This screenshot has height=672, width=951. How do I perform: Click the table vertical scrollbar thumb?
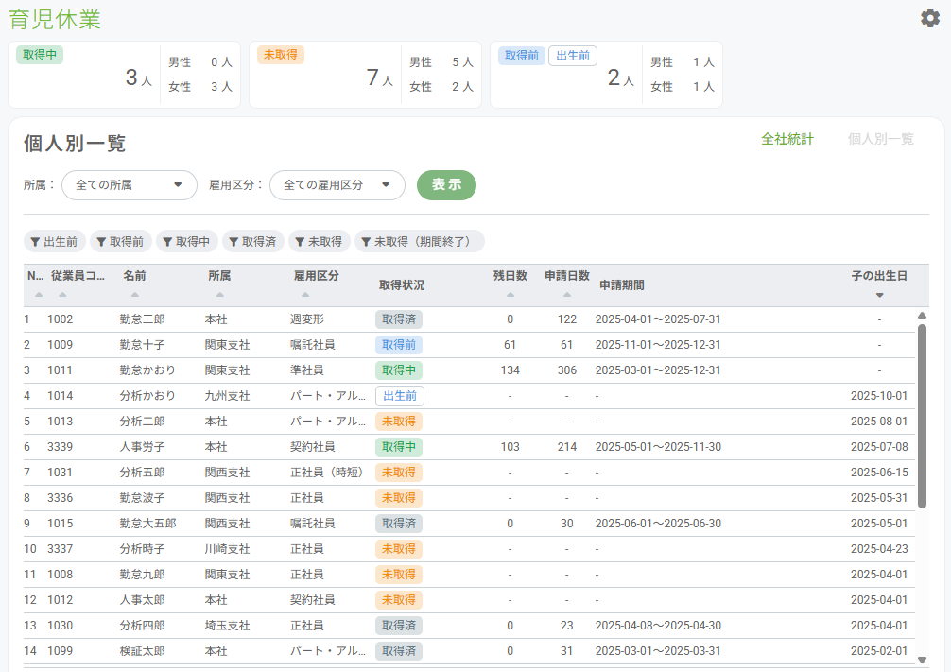922,416
